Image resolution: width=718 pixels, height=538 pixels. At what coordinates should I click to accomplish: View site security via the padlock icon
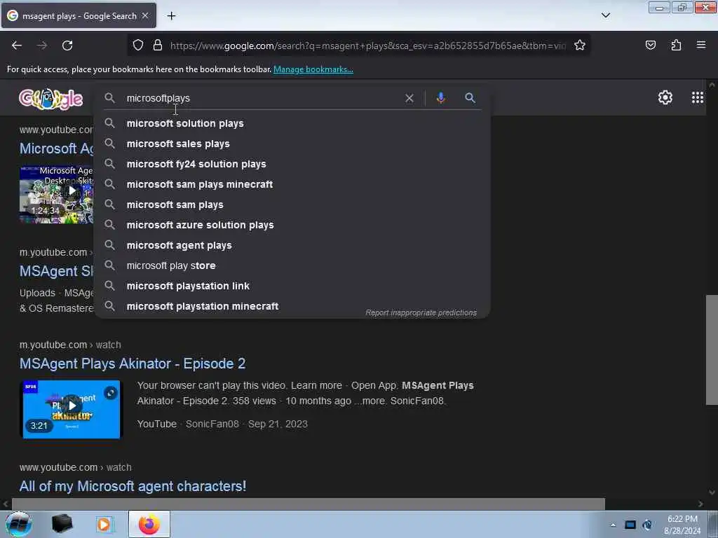[158, 46]
